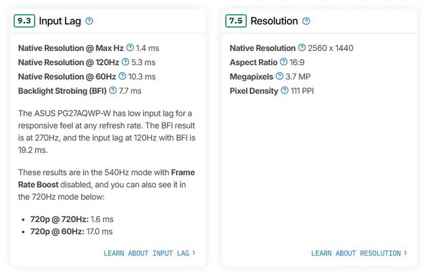Select the Input Lag section heading
The image size is (437, 274).
point(60,21)
